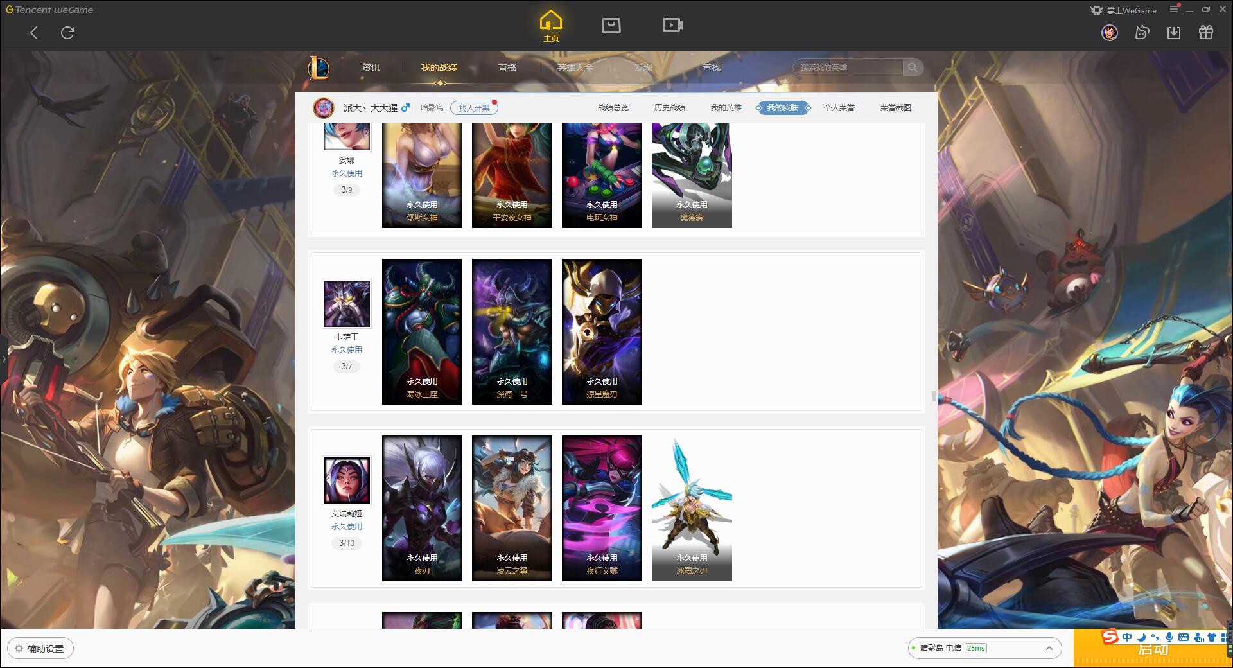Open the 电玩女神 skin card
The height and width of the screenshot is (668, 1233).
point(602,175)
